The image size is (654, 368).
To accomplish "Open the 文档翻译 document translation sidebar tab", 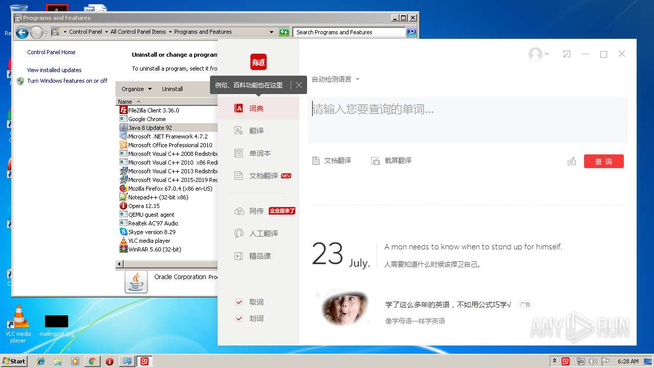I will coord(259,176).
